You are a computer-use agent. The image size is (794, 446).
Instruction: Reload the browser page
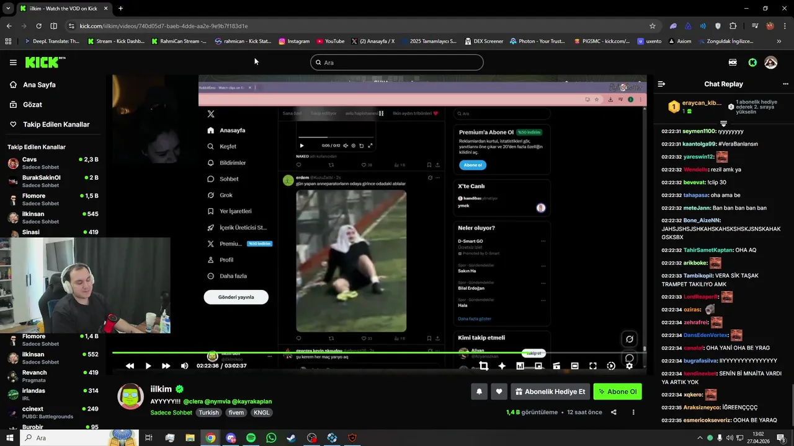(38, 26)
